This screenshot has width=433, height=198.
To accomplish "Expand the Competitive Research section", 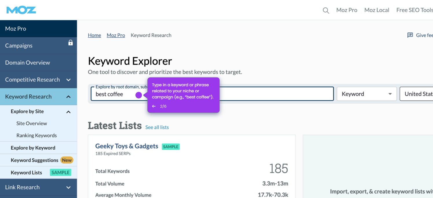I will (69, 79).
